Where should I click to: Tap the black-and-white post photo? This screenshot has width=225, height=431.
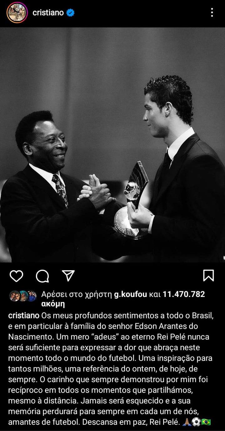click(112, 145)
